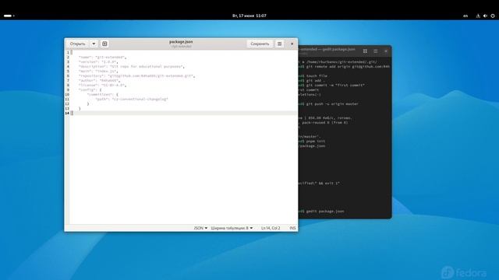Click the power icon in the top bar
Viewport: 499px width, 280px height.
point(493,16)
